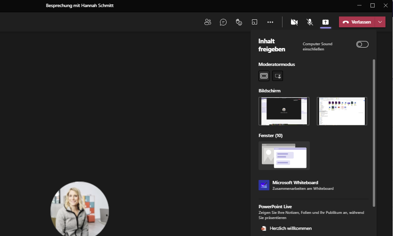Viewport: 393px width, 236px height.
Task: Click the share panel scrollbar
Action: [374, 133]
